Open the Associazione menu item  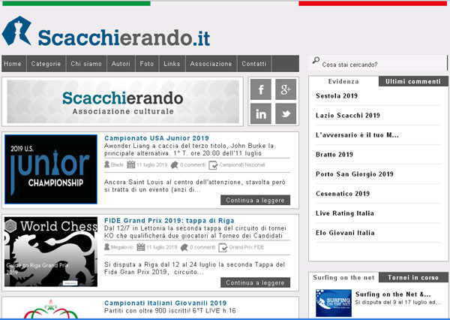[x=211, y=64]
